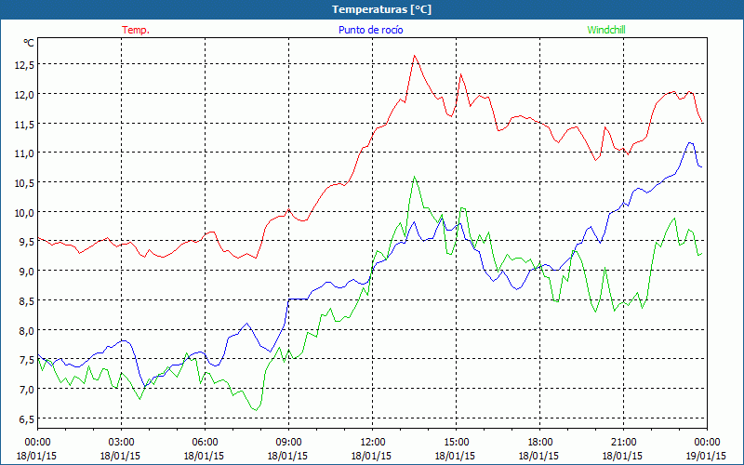Click the 11,5 y-axis value
Screen dimensions: 744x465
24,124
